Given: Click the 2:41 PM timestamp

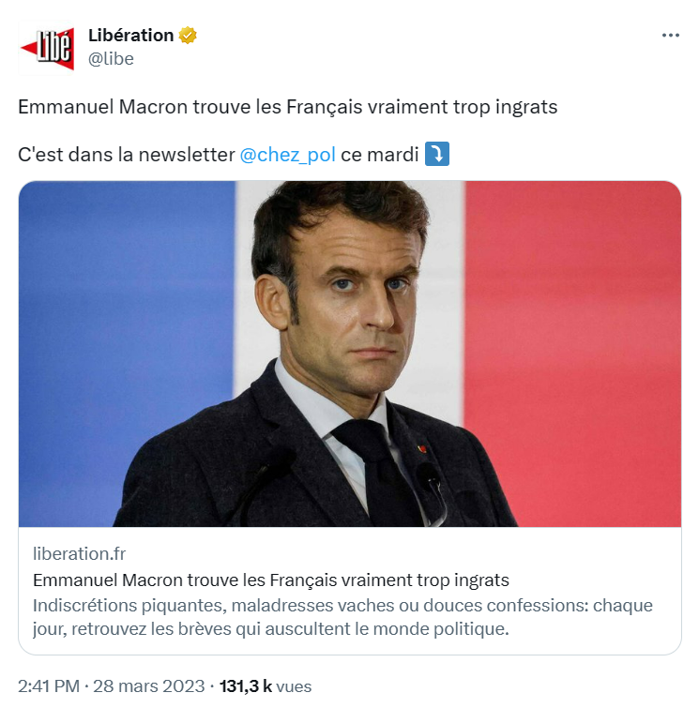Looking at the screenshot, I should (49, 685).
